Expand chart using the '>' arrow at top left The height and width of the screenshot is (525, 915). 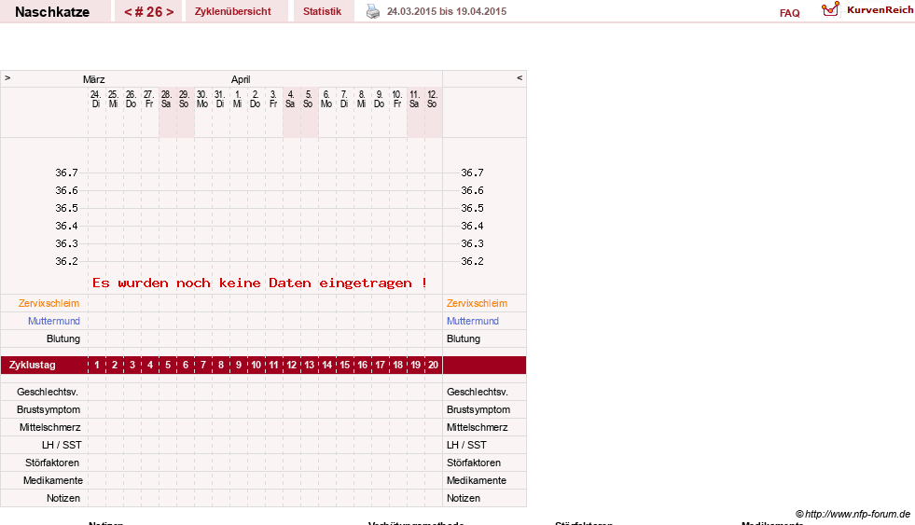coord(7,77)
